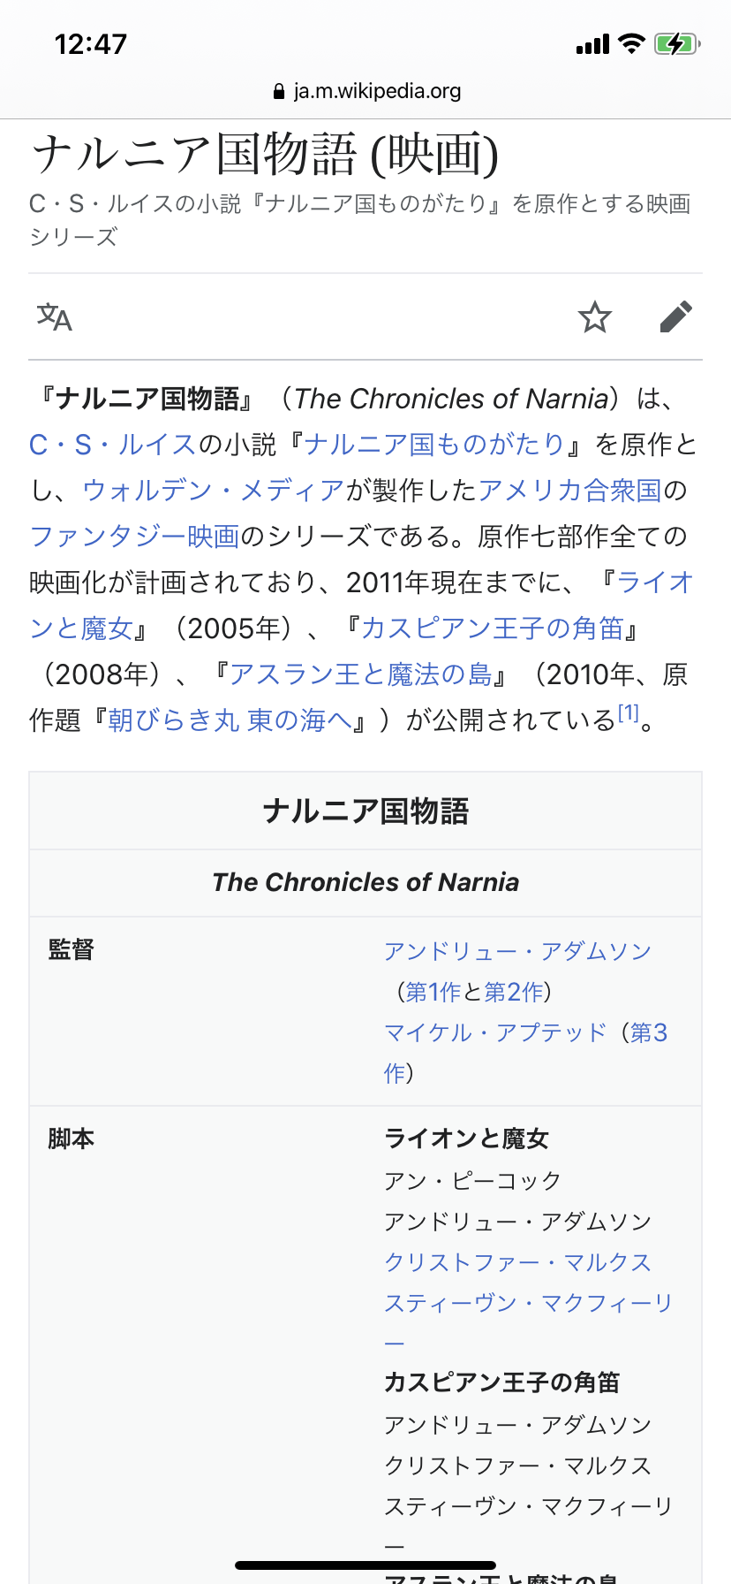The image size is (731, 1584).
Task: Open the アスラン王と魔法の島 link
Action: pos(360,674)
